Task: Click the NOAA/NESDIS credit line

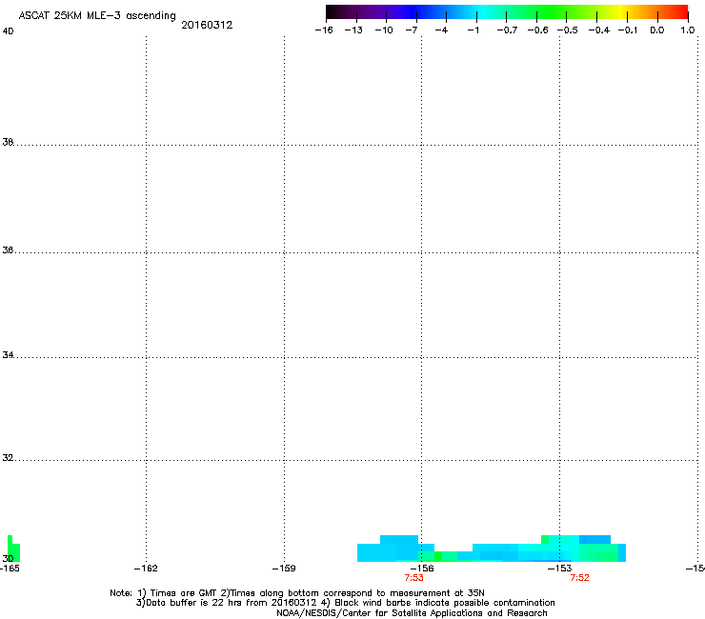Action: click(412, 613)
